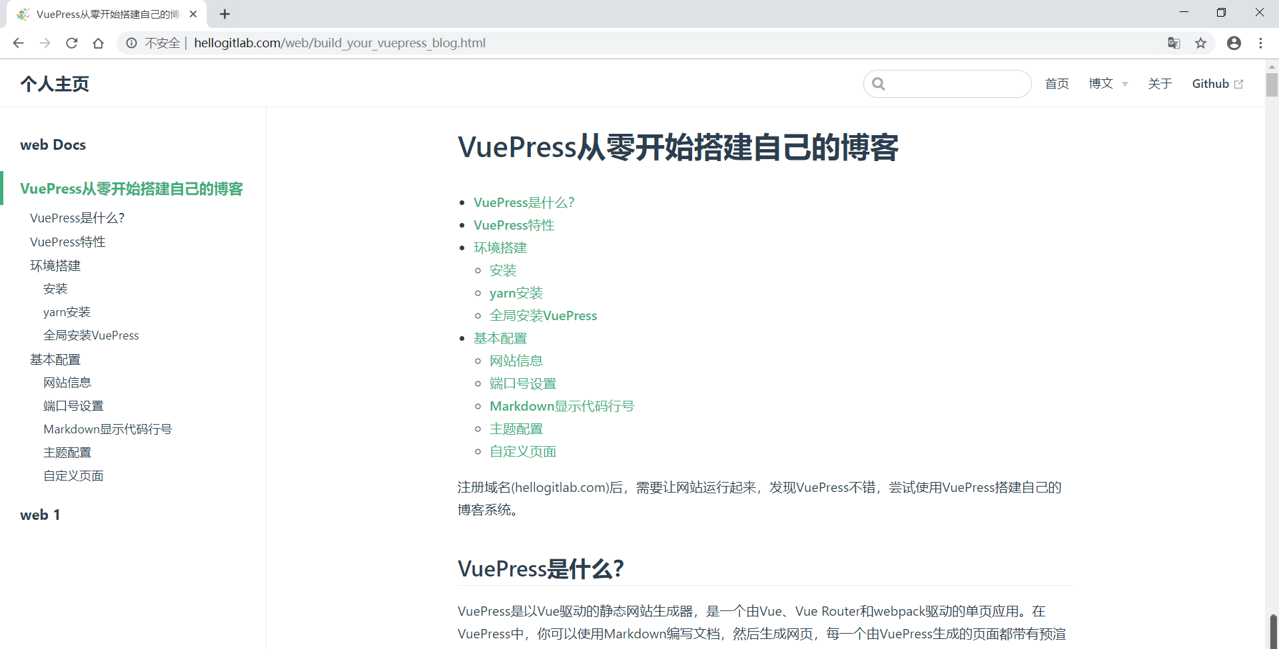Select sidebar item 环境搭建
This screenshot has height=649, width=1279.
click(55, 266)
